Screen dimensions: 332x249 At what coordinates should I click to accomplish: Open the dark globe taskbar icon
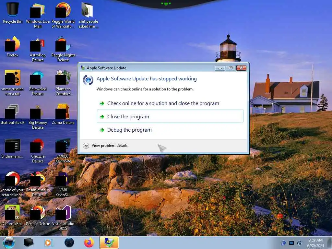coord(69,243)
